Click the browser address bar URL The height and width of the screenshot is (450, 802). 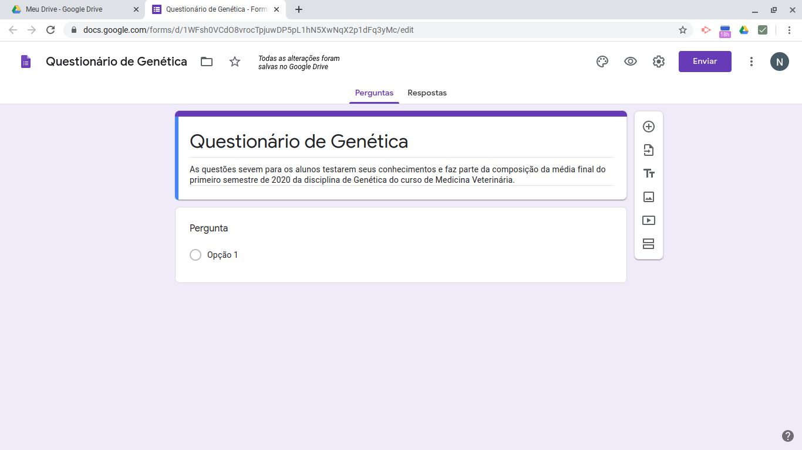[x=248, y=30]
